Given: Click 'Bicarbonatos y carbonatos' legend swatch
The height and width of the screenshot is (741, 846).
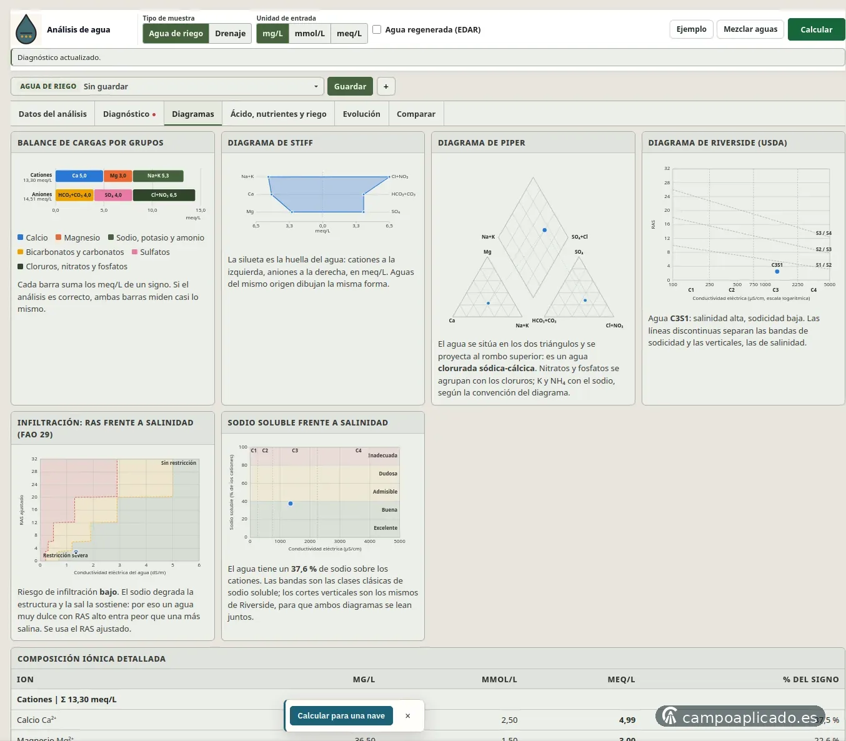Looking at the screenshot, I should 21,252.
